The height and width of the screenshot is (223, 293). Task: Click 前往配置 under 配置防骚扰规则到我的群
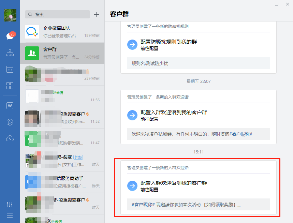[149, 48]
